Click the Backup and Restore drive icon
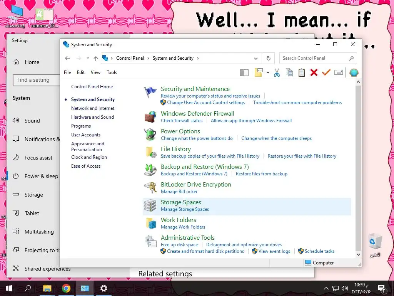The width and height of the screenshot is (394, 296). click(150, 170)
